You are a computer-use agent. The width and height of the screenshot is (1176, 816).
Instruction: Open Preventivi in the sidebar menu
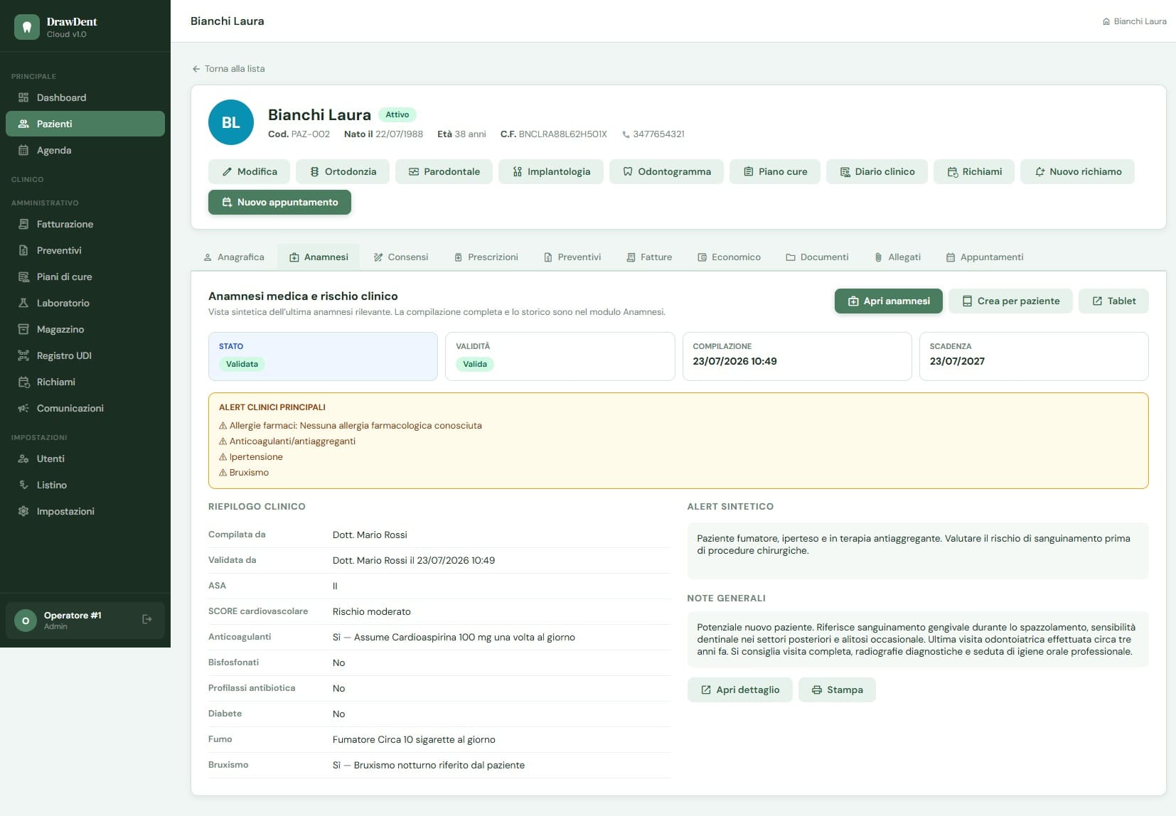point(85,250)
